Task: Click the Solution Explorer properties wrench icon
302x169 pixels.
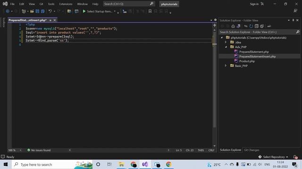Action: click(269, 26)
